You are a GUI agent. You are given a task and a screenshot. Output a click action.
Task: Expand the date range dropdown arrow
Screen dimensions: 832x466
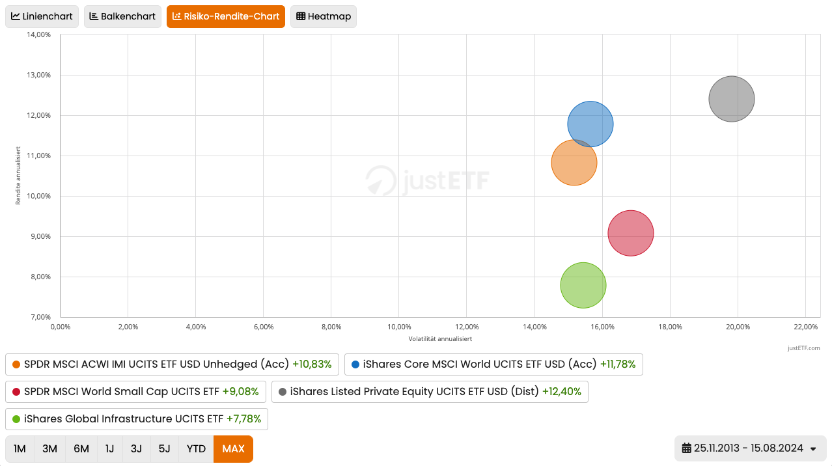coord(813,448)
